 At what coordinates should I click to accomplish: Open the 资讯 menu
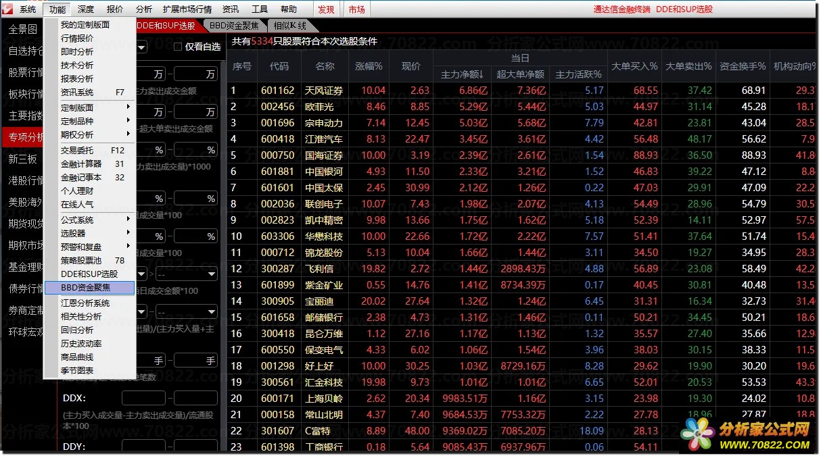point(231,9)
